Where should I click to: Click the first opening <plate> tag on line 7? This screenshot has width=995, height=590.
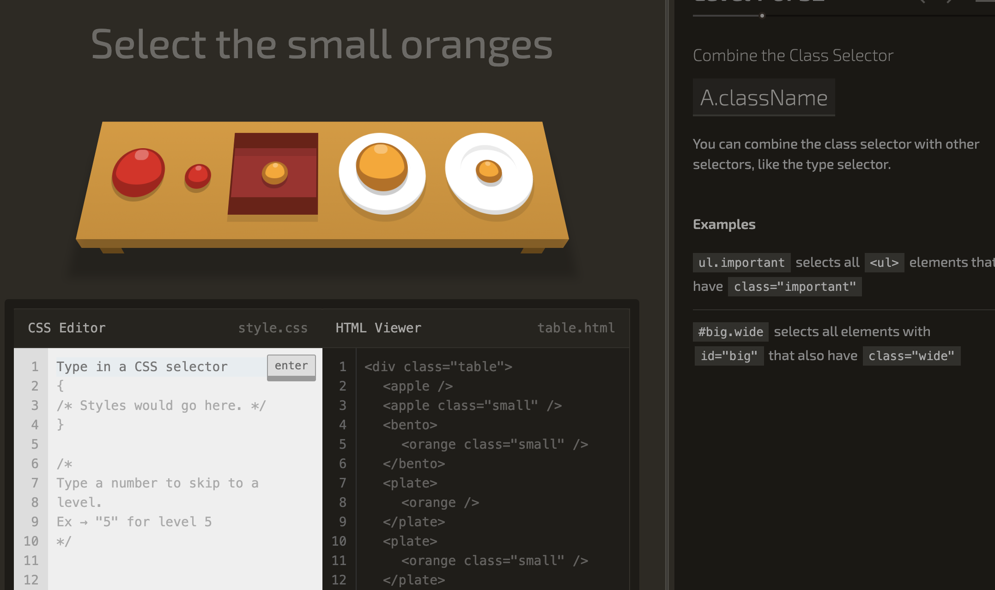(410, 483)
